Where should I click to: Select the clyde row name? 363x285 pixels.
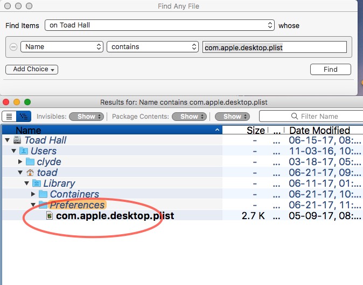(49, 162)
